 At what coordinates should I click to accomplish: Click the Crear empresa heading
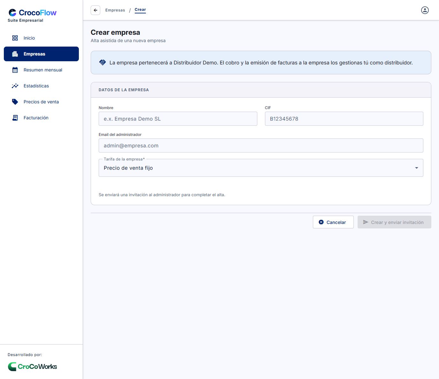tap(115, 33)
